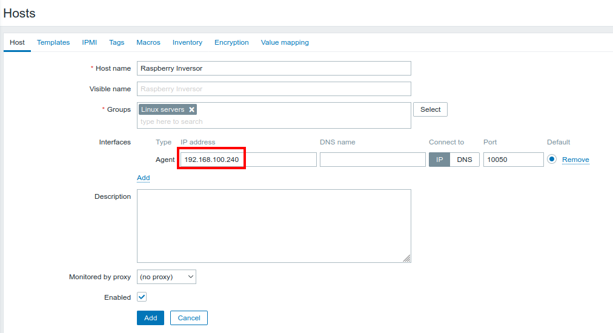The image size is (613, 333).
Task: Show the Inventory tab
Action: click(x=187, y=42)
